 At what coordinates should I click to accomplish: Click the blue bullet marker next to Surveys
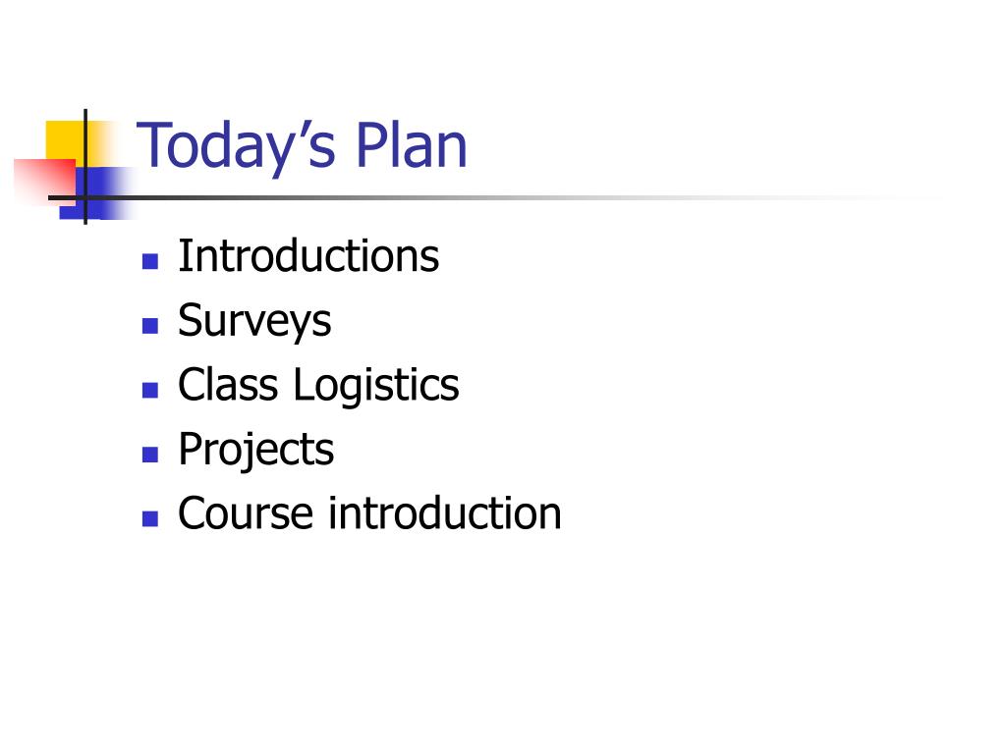[x=150, y=326]
